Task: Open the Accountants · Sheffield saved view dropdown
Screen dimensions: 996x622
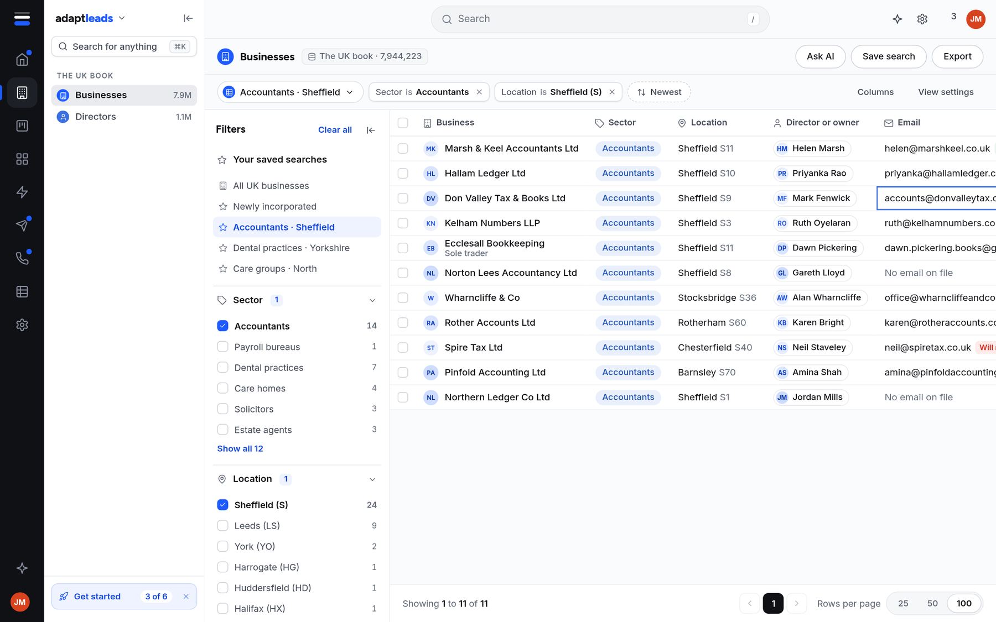Action: [290, 92]
